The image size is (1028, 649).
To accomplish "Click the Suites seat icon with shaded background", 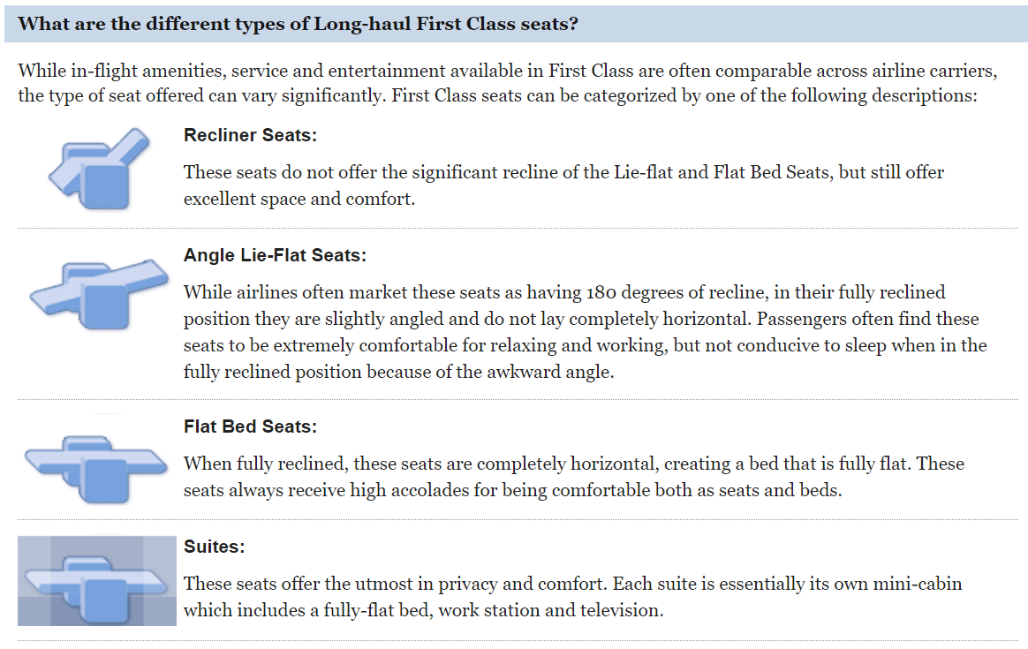I will (x=97, y=580).
